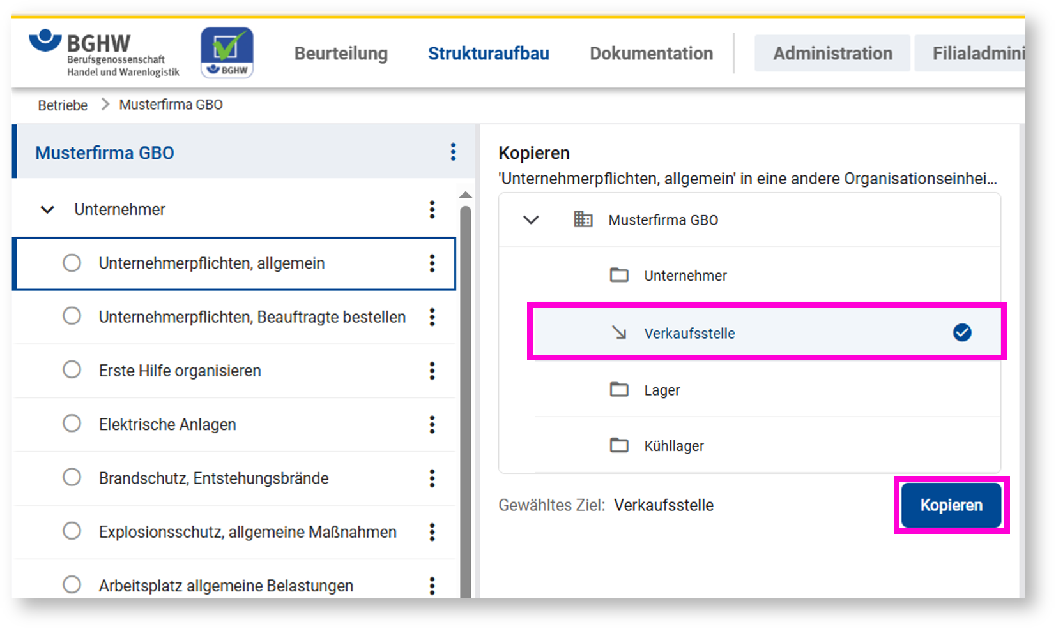Open three-dot menu for Unternehmer group
Viewport: 1056px width, 629px height.
point(432,210)
